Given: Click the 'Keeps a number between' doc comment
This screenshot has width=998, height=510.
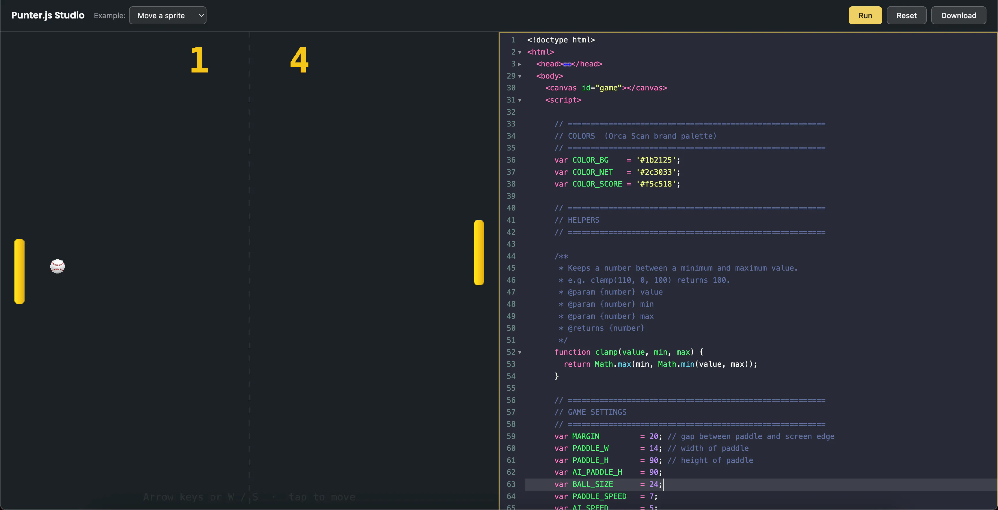Looking at the screenshot, I should click(x=678, y=268).
